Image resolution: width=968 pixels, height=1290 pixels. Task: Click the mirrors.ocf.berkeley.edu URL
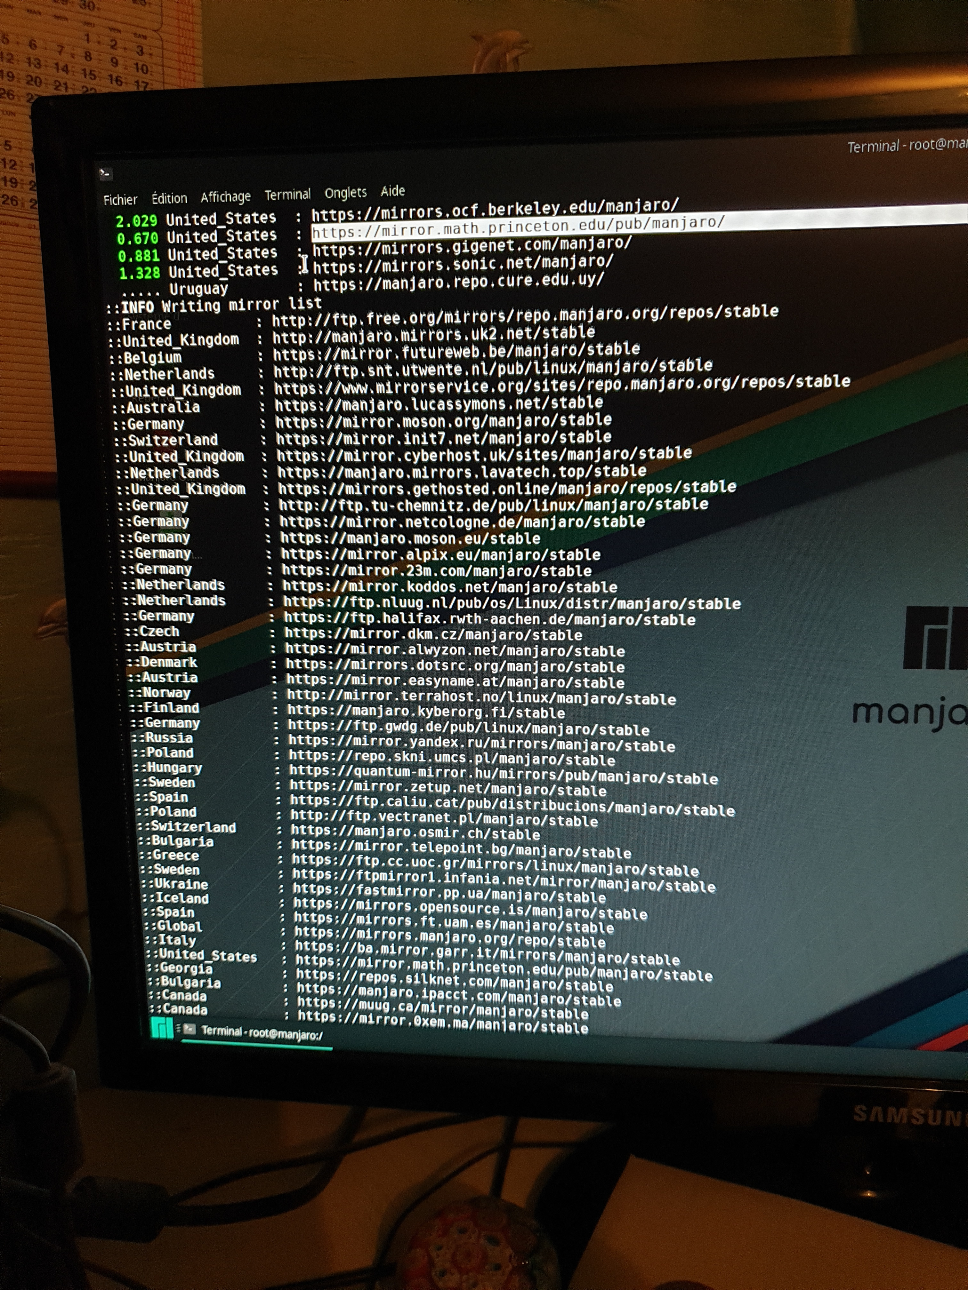(495, 209)
